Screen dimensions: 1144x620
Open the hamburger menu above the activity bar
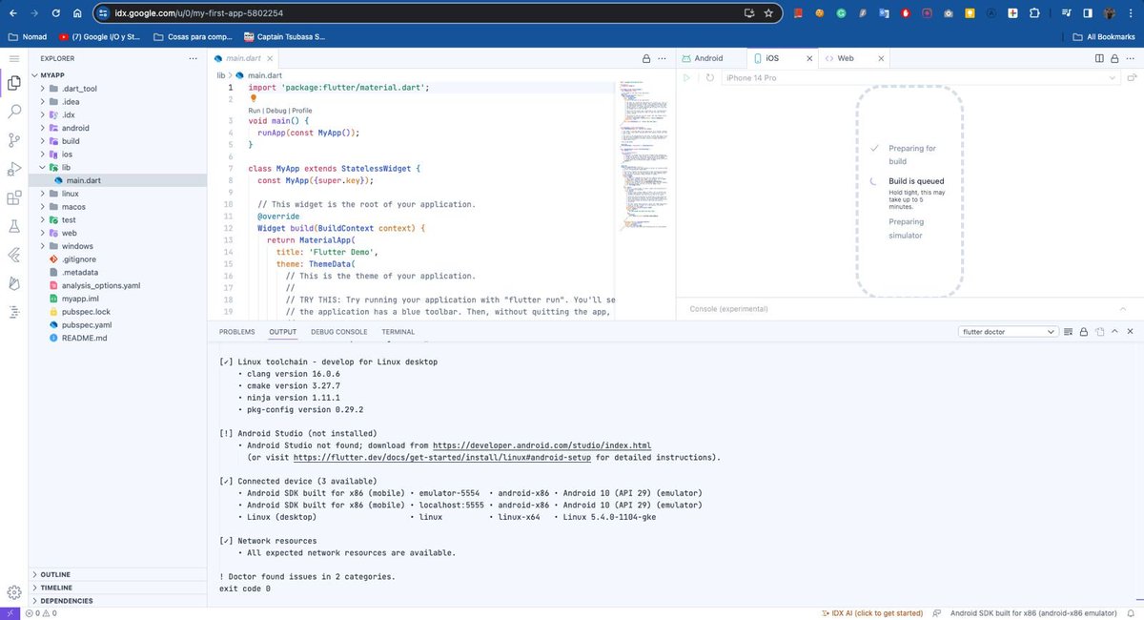coord(13,58)
